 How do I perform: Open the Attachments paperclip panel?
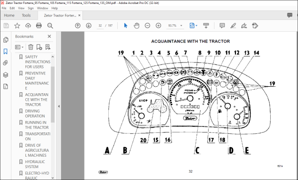pyautogui.click(x=5, y=63)
